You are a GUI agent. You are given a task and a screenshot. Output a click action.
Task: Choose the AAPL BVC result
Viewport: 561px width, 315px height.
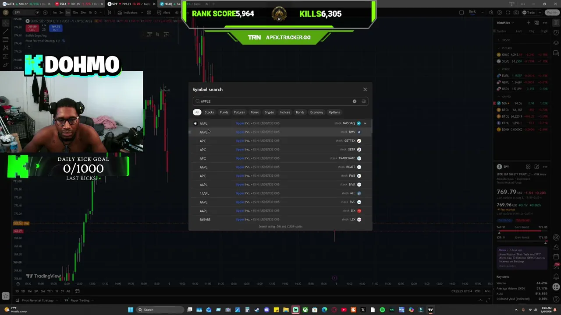[x=280, y=202]
